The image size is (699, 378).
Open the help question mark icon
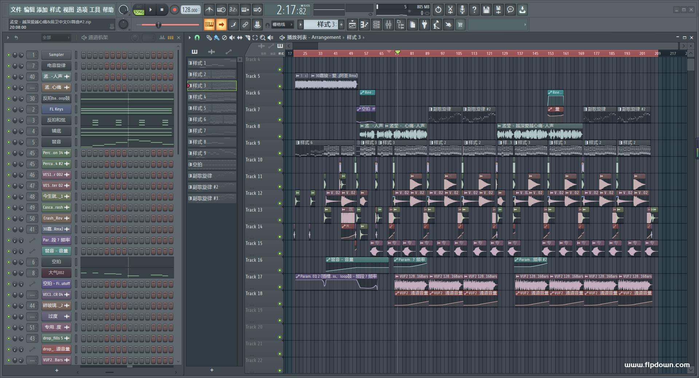tap(474, 10)
